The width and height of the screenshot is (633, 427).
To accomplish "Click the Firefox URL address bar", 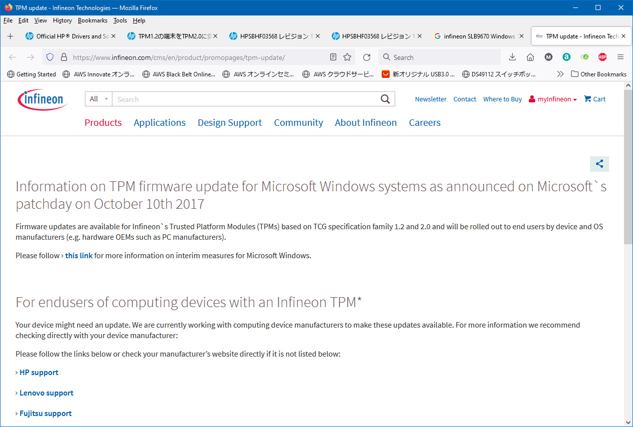I will (199, 57).
